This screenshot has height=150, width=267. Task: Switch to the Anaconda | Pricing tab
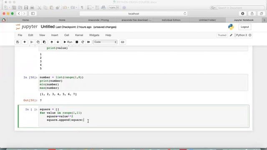pos(98,20)
